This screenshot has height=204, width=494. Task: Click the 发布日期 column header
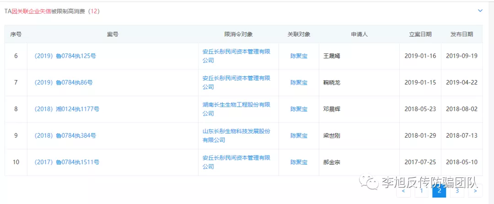tap(462, 34)
